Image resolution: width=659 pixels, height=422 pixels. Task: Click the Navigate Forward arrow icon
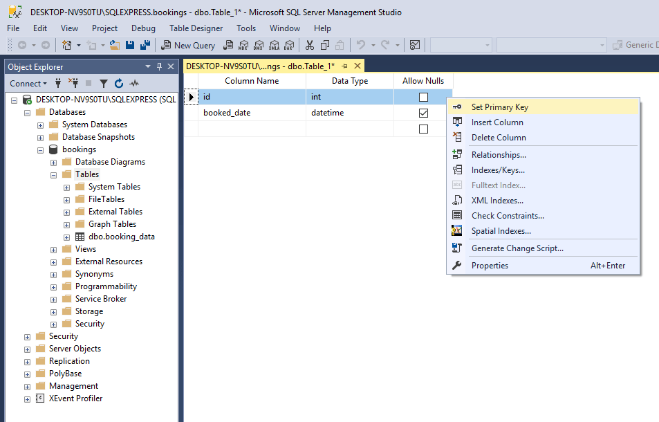point(46,45)
